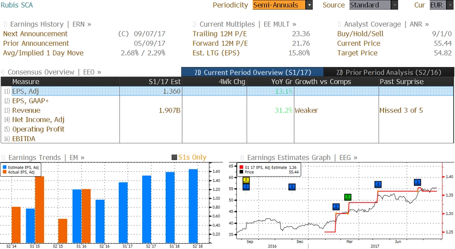Select the EBITDA measure row
Viewport: 455px width, 249px height.
[227, 138]
